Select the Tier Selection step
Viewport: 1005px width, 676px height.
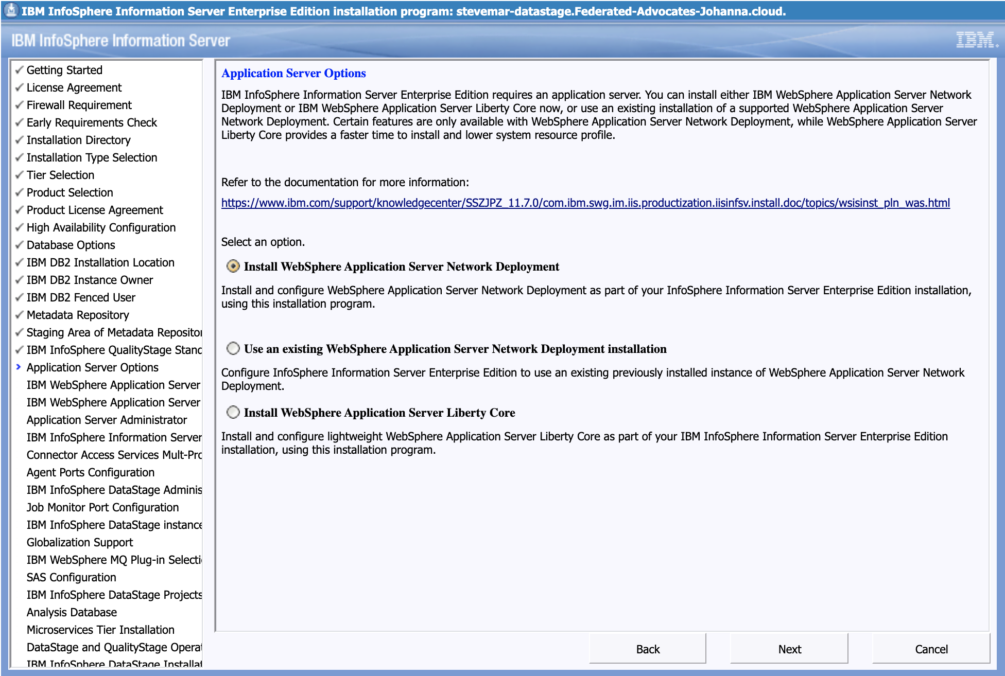tap(60, 175)
